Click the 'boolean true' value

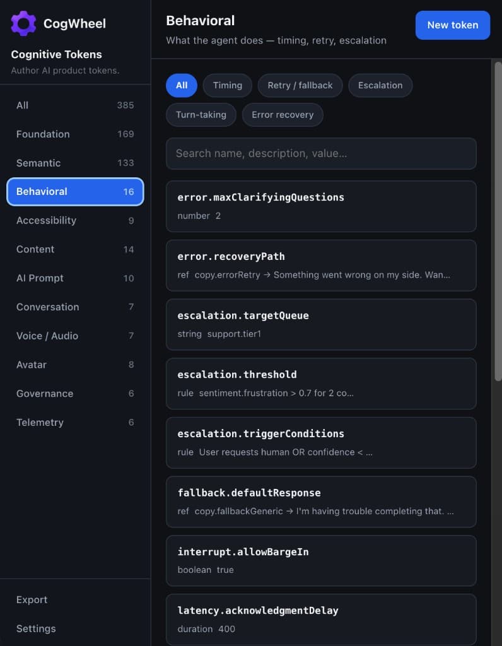pos(206,570)
